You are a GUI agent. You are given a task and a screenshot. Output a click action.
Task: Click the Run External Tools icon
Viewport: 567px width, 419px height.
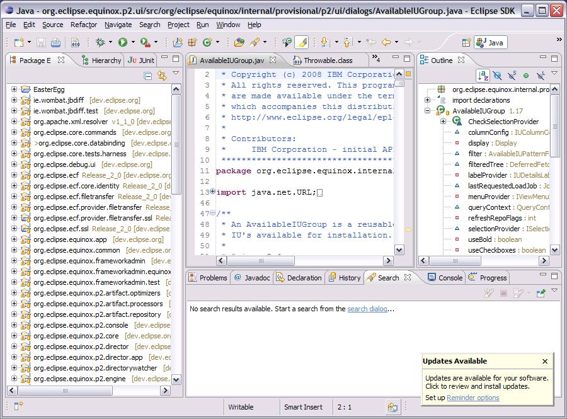tap(146, 42)
